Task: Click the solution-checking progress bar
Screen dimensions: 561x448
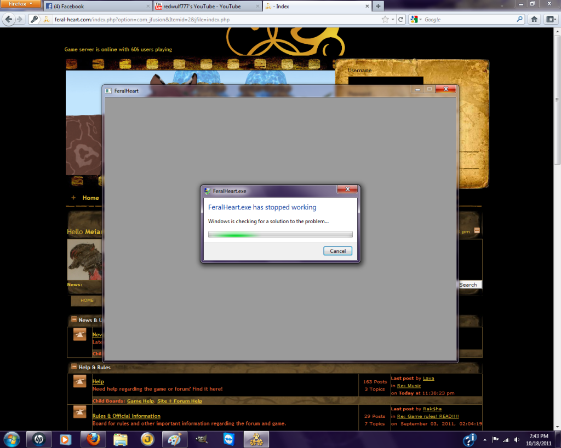Action: (280, 234)
